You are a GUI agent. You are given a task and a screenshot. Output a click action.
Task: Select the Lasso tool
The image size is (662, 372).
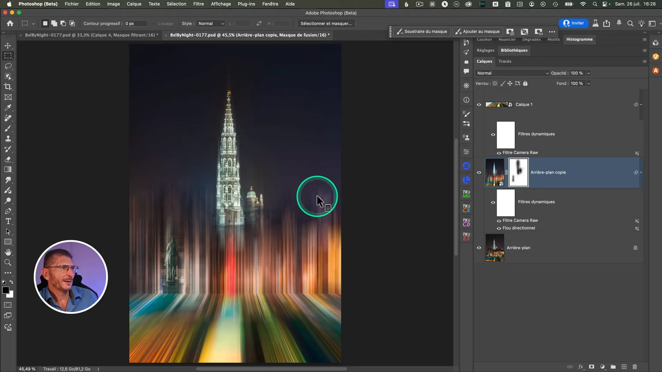point(8,66)
